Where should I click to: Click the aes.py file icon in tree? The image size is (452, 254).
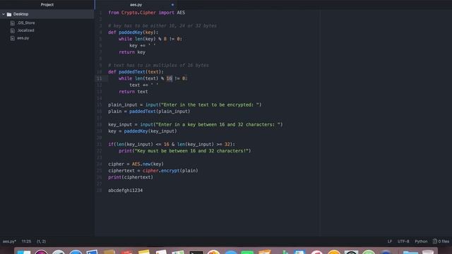13,38
